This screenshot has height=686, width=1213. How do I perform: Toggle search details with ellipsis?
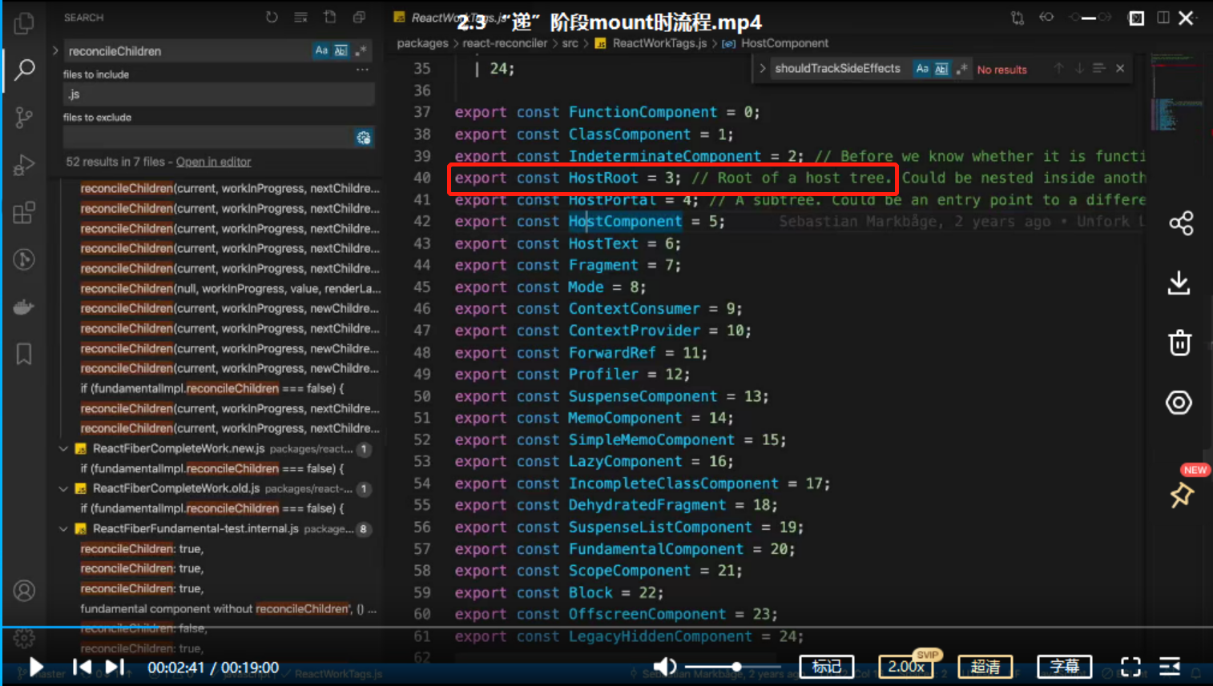coord(362,70)
